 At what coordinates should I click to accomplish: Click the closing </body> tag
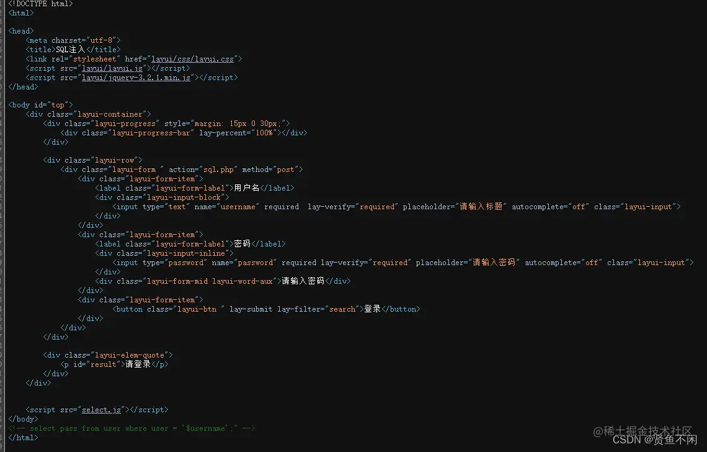(x=23, y=420)
